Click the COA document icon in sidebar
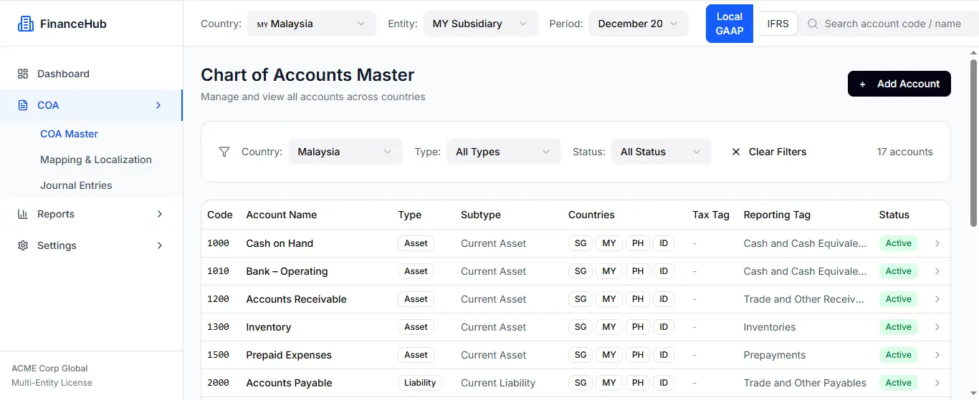 click(23, 105)
